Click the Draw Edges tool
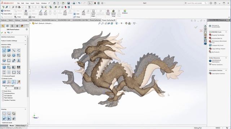Screen dimensions: 231x129 tap(41, 13)
